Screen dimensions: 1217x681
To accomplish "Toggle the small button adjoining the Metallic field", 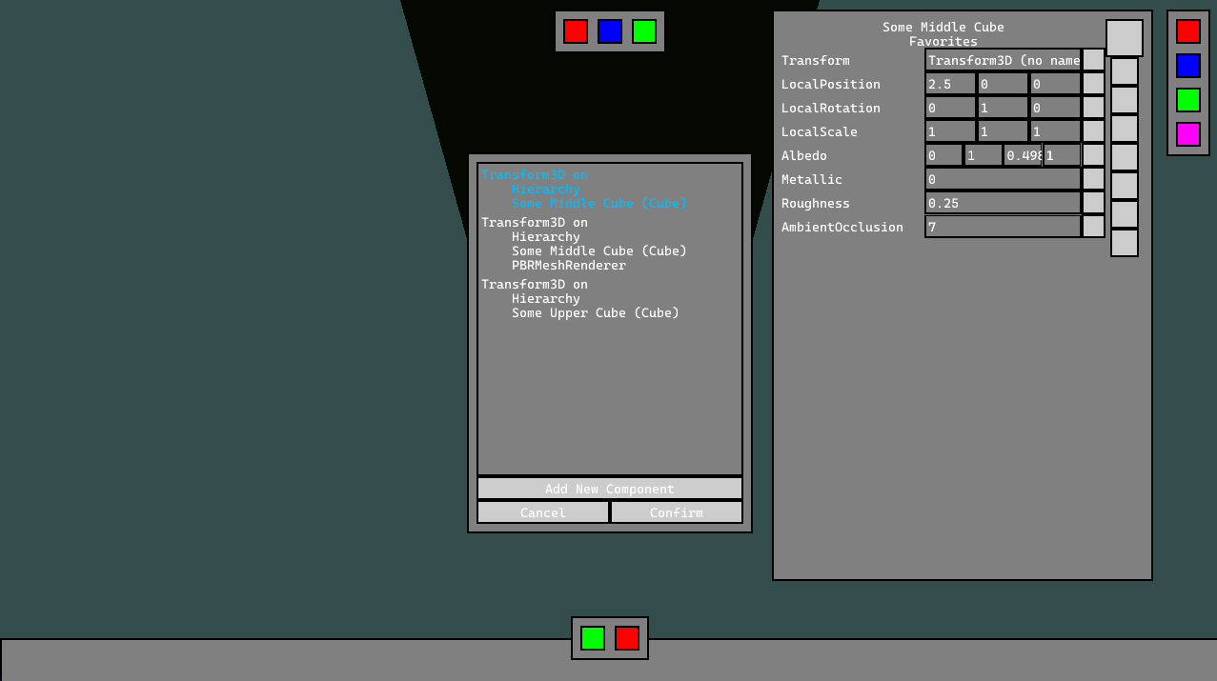I will [1093, 179].
